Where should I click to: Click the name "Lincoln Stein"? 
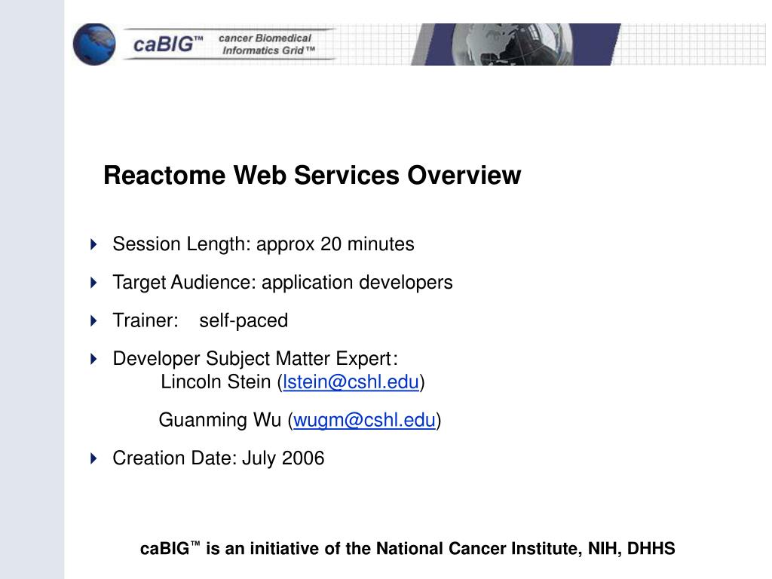(x=216, y=382)
